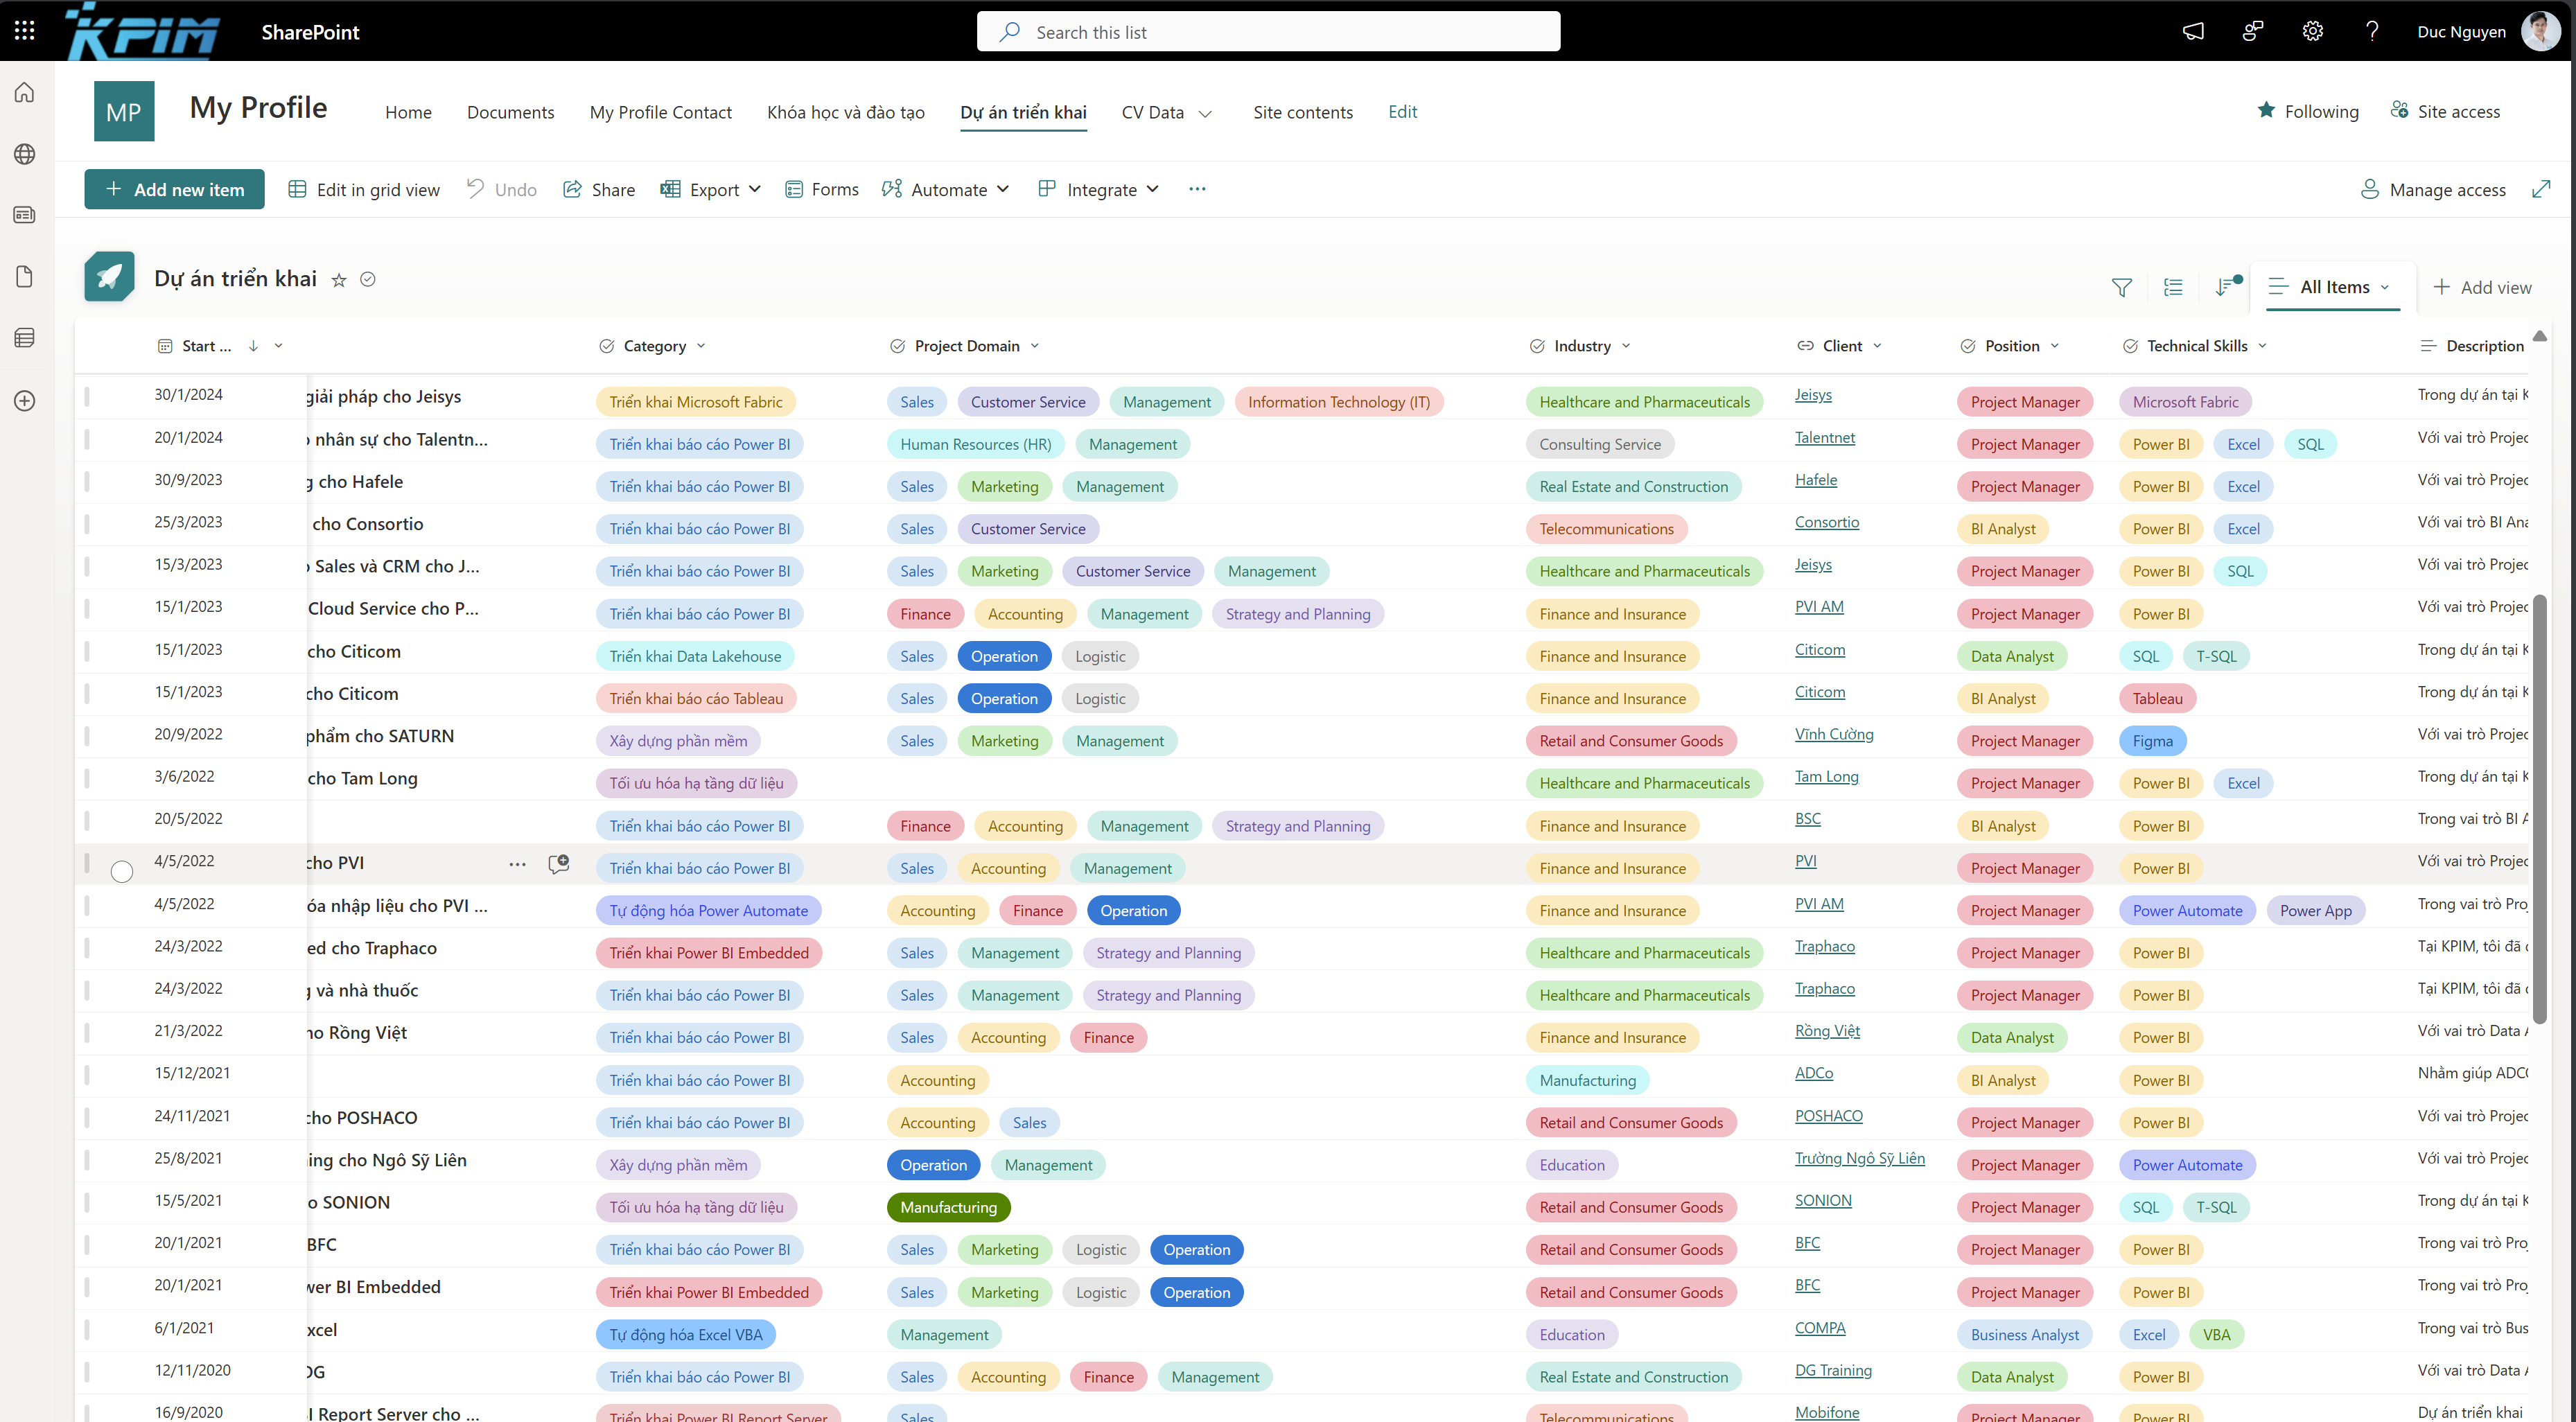This screenshot has width=2576, height=1422.
Task: Click the Microsoft Fabric skill tag
Action: 2185,402
